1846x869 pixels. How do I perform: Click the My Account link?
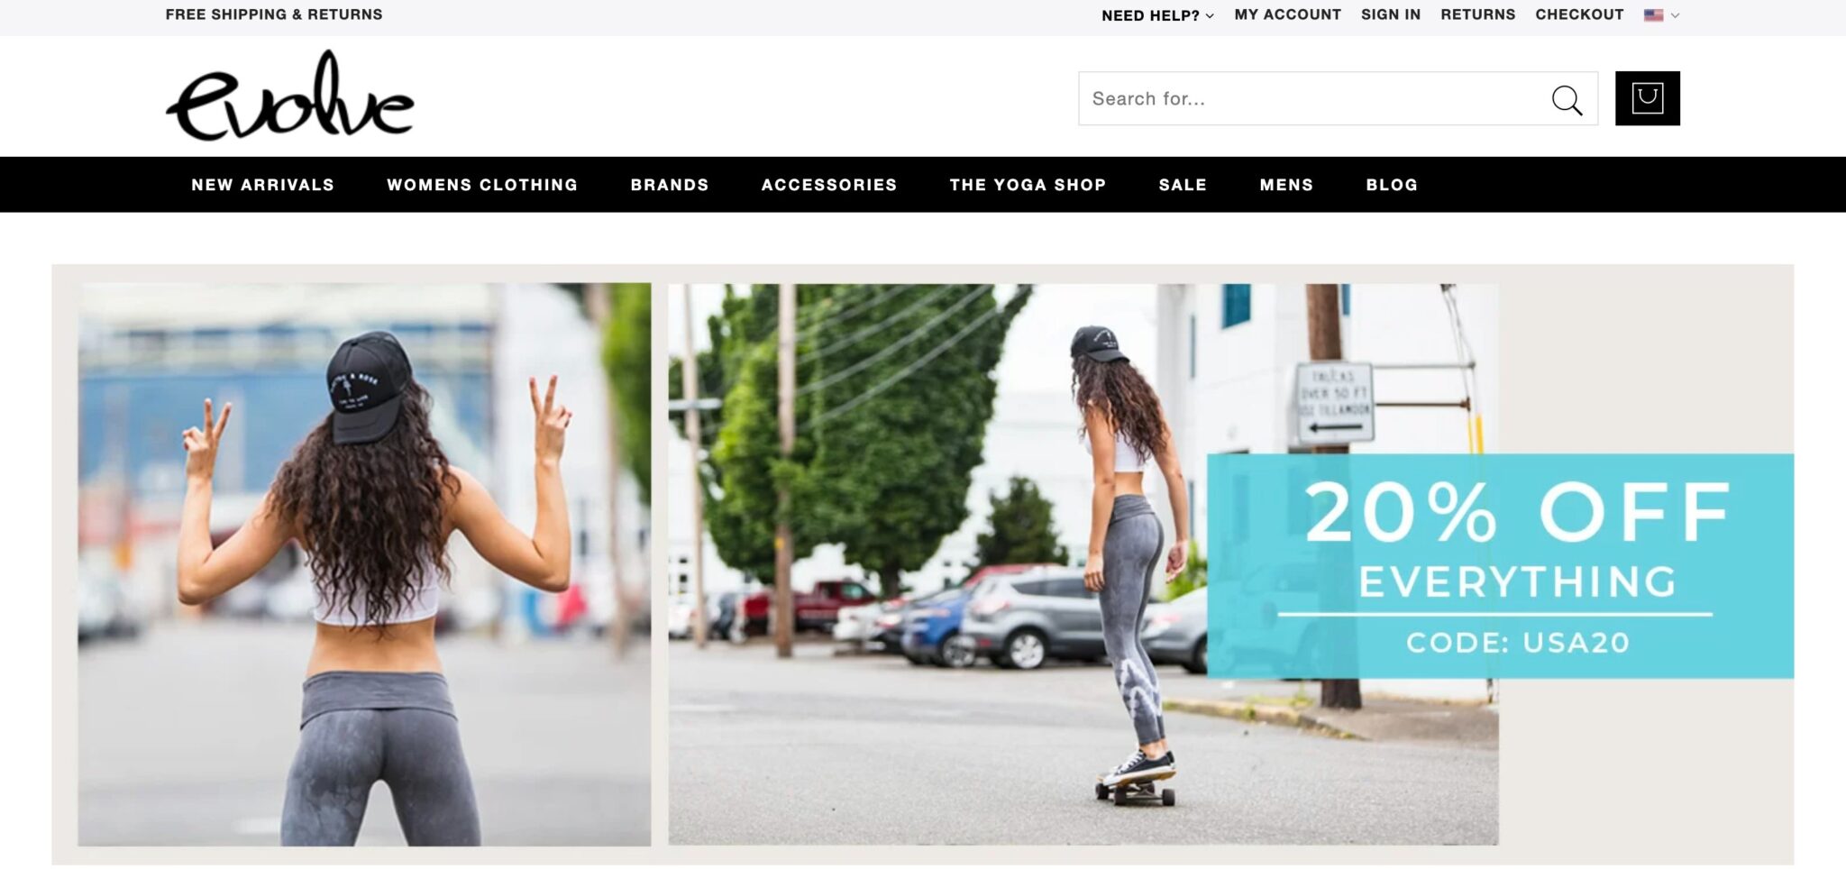pos(1287,14)
